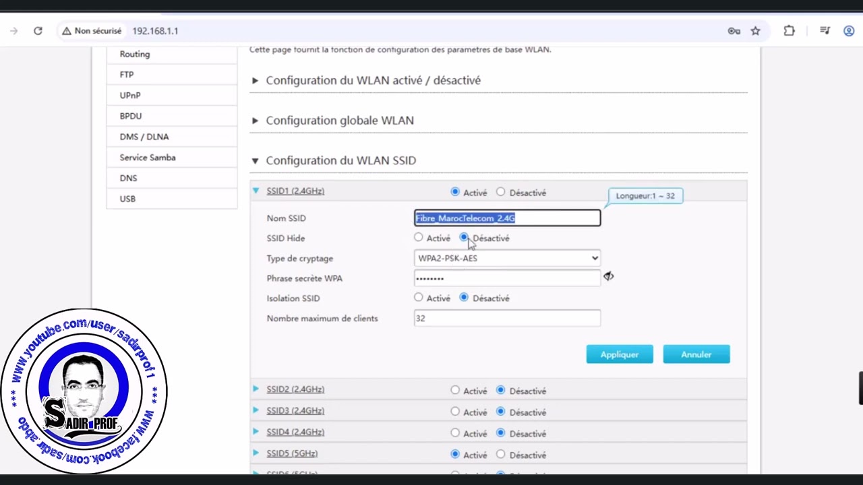
Task: Select Désactivé for SSID1 (2.4GHz)
Action: 500,192
